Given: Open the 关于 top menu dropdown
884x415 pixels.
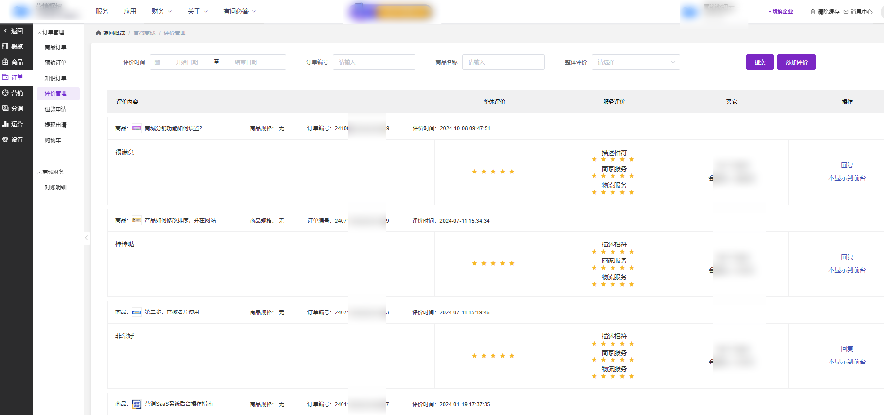Looking at the screenshot, I should point(198,11).
